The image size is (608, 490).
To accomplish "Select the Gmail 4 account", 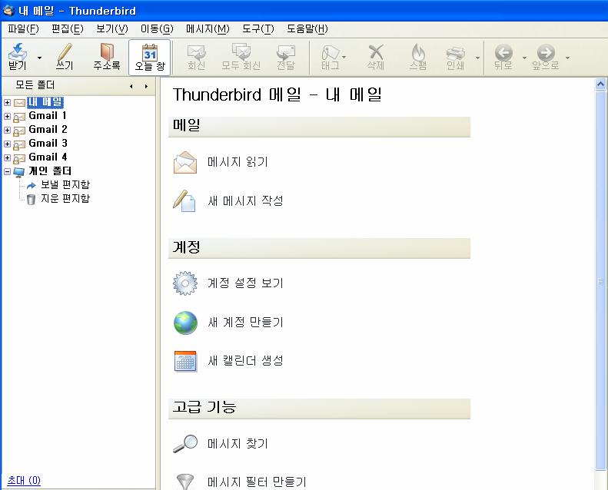I will [x=48, y=157].
